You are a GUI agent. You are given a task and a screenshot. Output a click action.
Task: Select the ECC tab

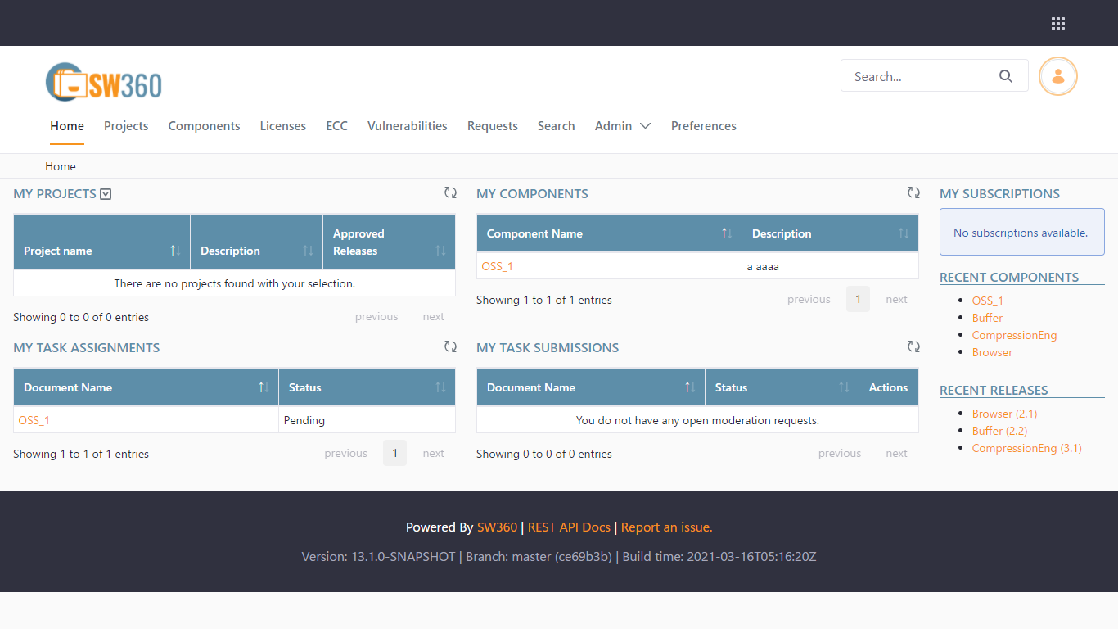pyautogui.click(x=337, y=126)
